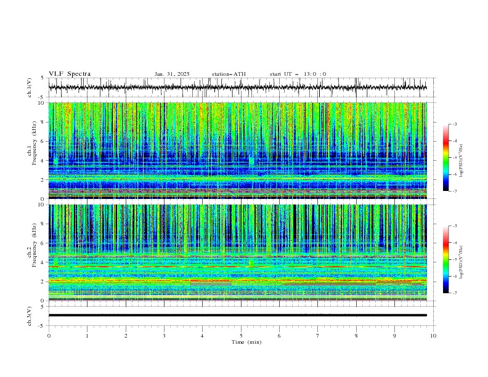
Task: Click the "0" tick on the time axis
Action: [x=49, y=336]
